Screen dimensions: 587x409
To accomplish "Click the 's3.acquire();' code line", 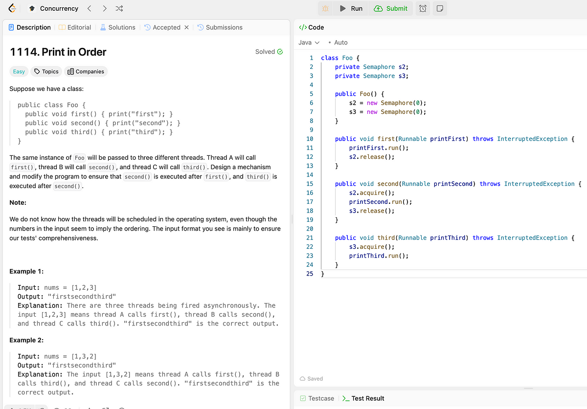I will pos(372,247).
